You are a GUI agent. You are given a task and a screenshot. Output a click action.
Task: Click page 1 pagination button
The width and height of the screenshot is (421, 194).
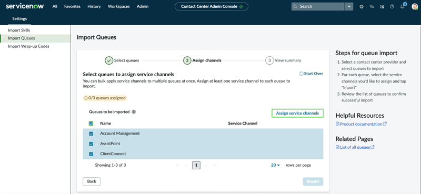[x=196, y=165]
